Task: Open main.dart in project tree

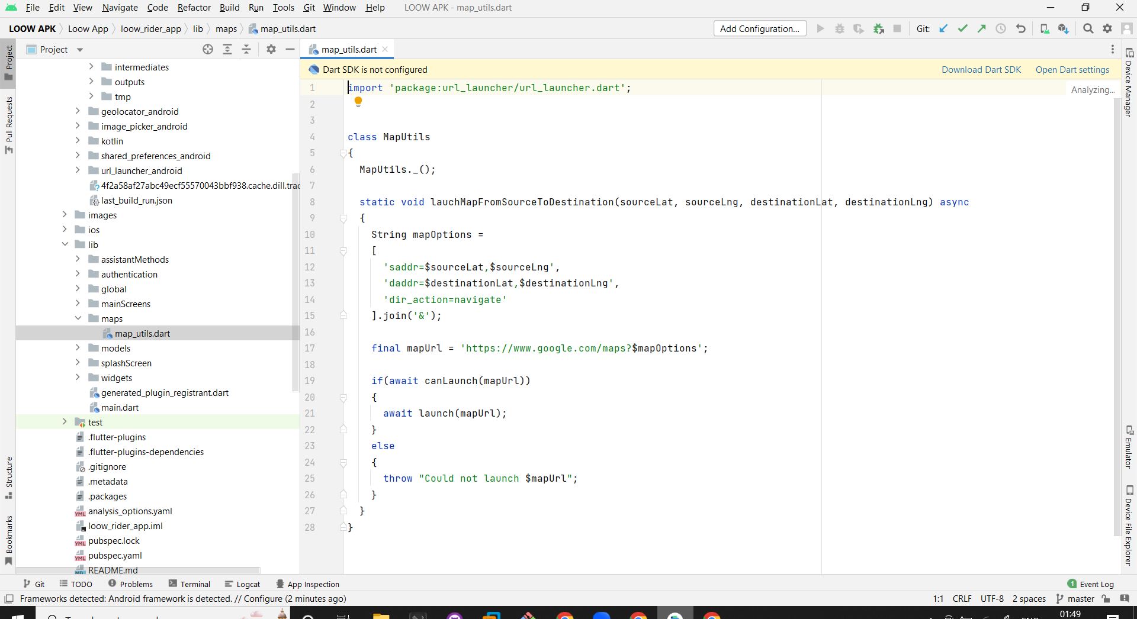Action: tap(120, 407)
